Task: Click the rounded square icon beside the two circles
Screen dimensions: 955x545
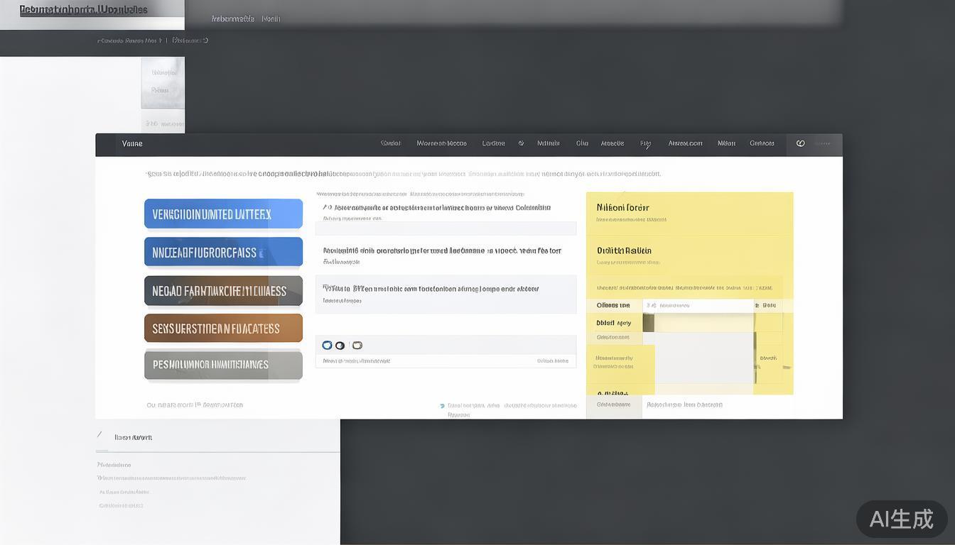Action: (x=357, y=346)
